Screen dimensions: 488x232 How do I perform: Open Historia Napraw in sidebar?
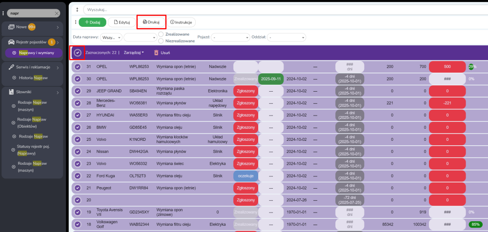pyautogui.click(x=32, y=77)
